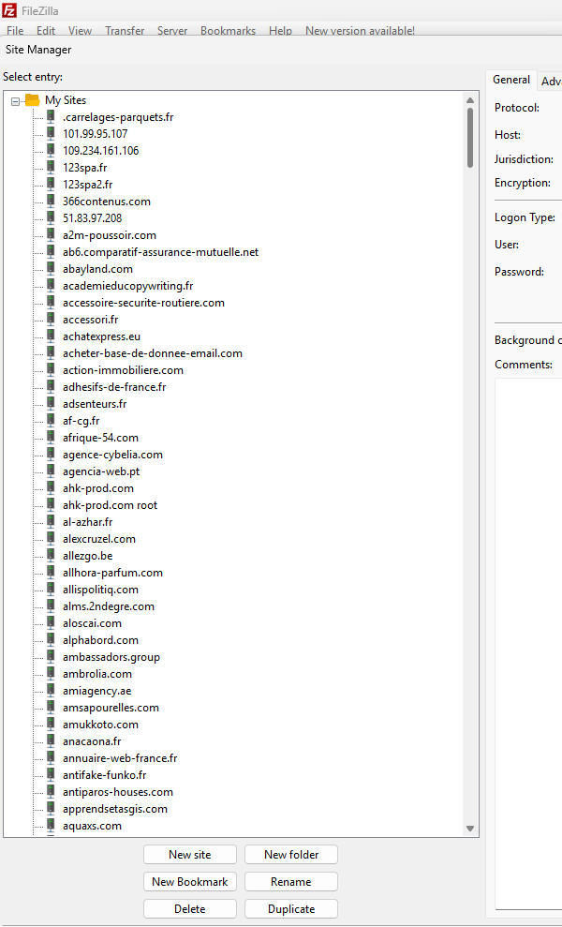Open the Transfer menu

click(x=125, y=31)
